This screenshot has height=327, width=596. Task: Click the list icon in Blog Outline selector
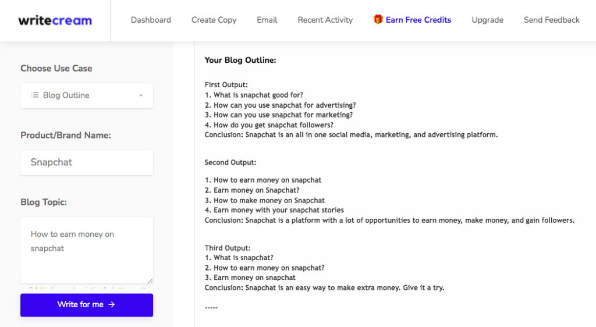click(35, 95)
